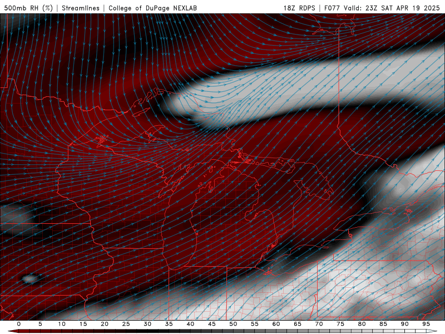The width and height of the screenshot is (445, 334).
Task: Click the 'College of DuPage NEXLAB' text
Action: pyautogui.click(x=152, y=8)
